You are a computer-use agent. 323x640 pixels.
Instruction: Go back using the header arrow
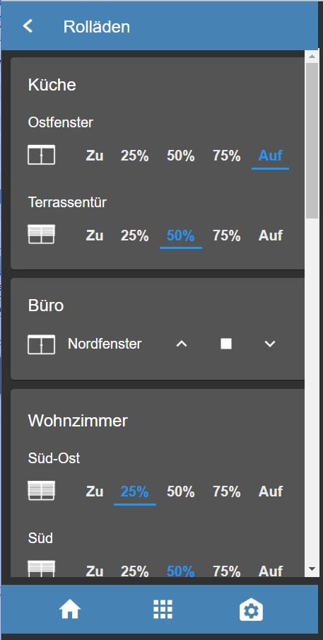pos(28,26)
